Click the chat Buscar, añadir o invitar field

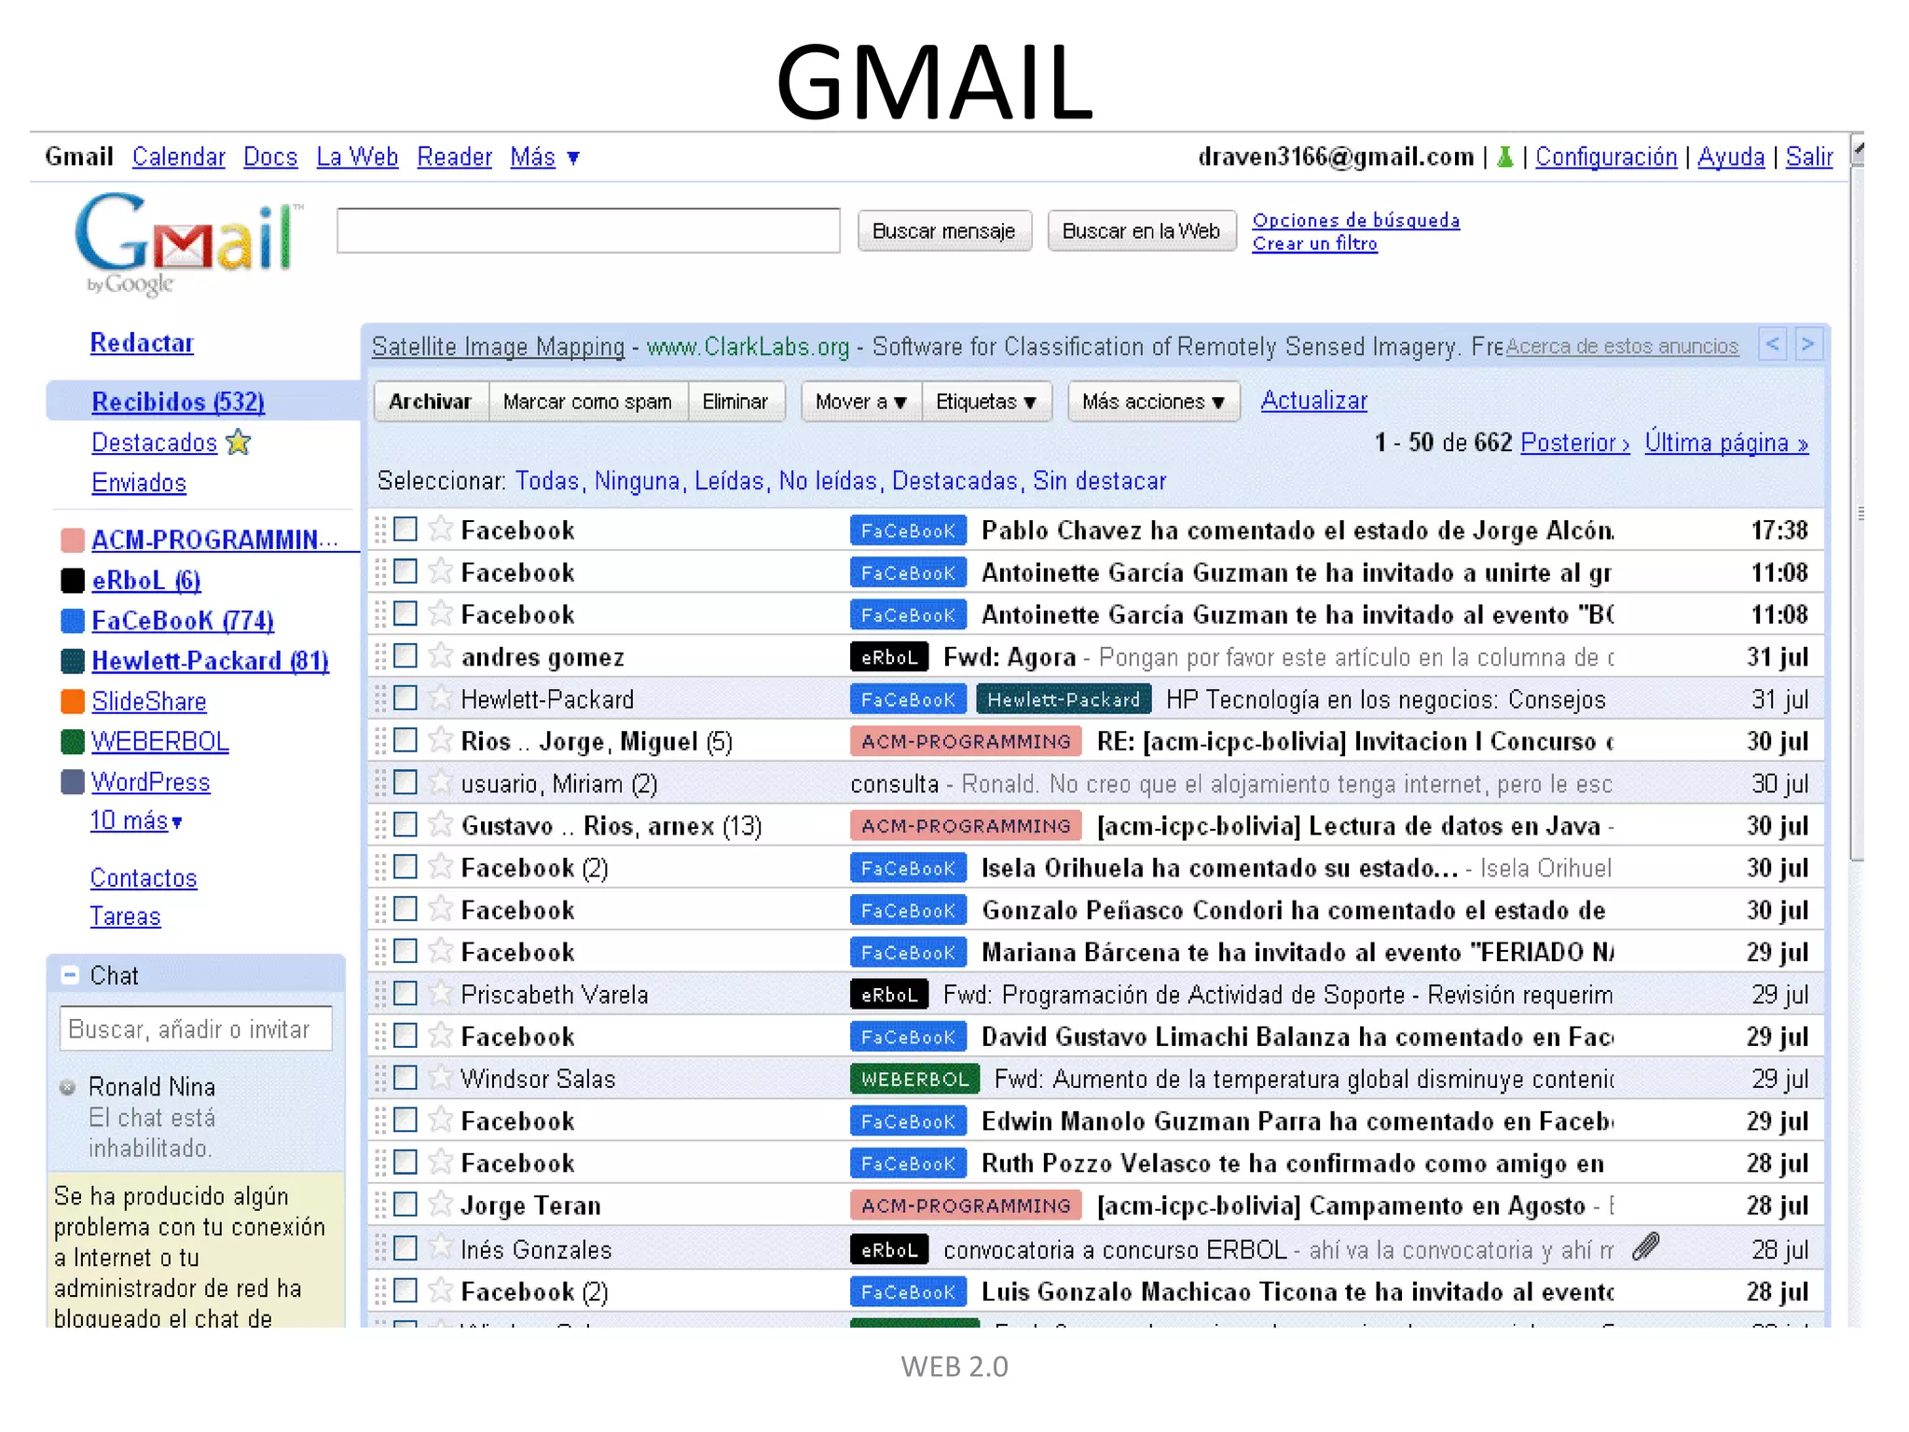pyautogui.click(x=196, y=1029)
